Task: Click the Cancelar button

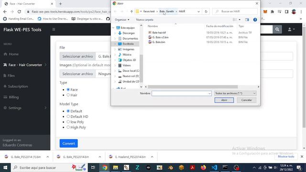Action: coord(247,100)
